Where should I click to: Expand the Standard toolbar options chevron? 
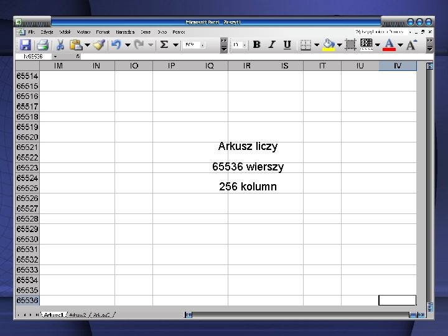click(224, 45)
